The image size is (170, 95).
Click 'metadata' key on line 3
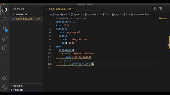coord(61,29)
